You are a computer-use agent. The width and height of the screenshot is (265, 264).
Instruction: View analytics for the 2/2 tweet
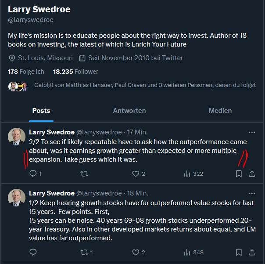pyautogui.click(x=188, y=174)
